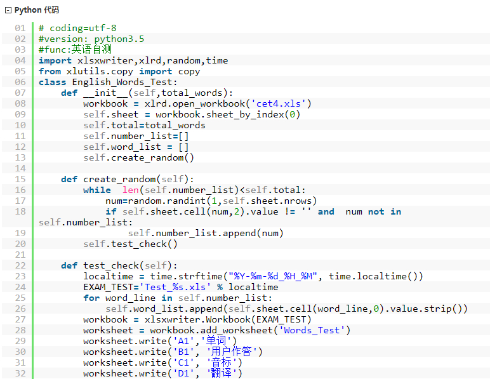This screenshot has width=490, height=379.
Task: Click the 'Python 代码' heading
Action: coord(37,10)
